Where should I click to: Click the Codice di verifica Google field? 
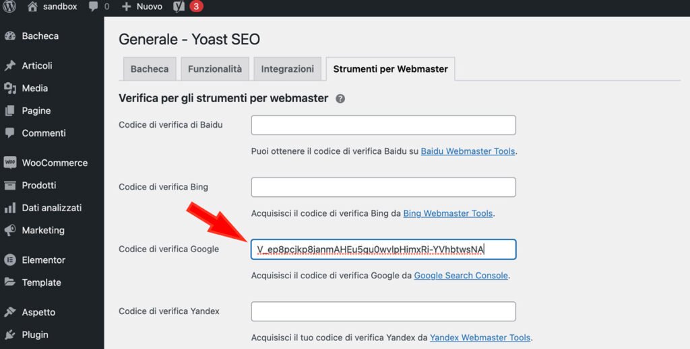[383, 249]
